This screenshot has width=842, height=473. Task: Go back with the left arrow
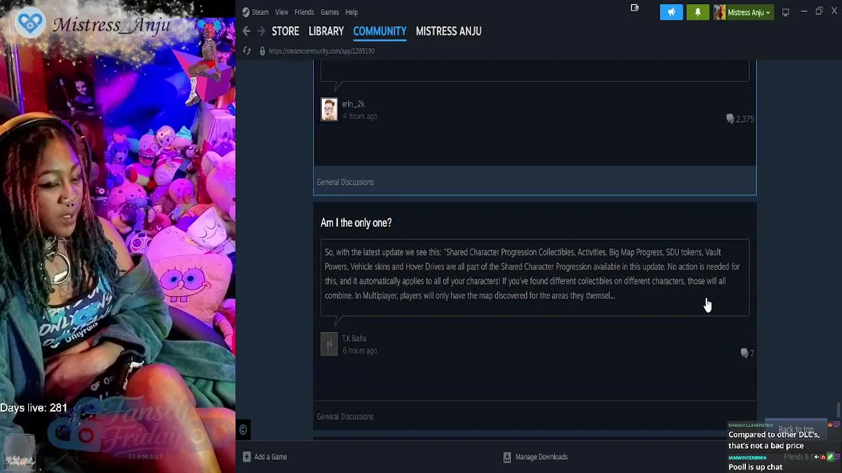[x=246, y=31]
